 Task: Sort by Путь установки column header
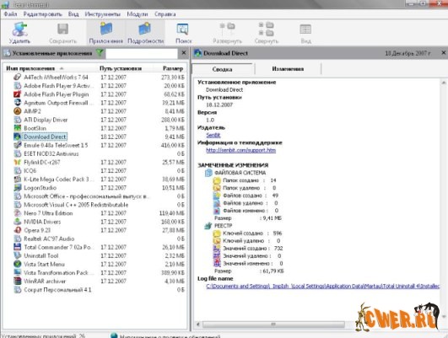click(x=124, y=68)
